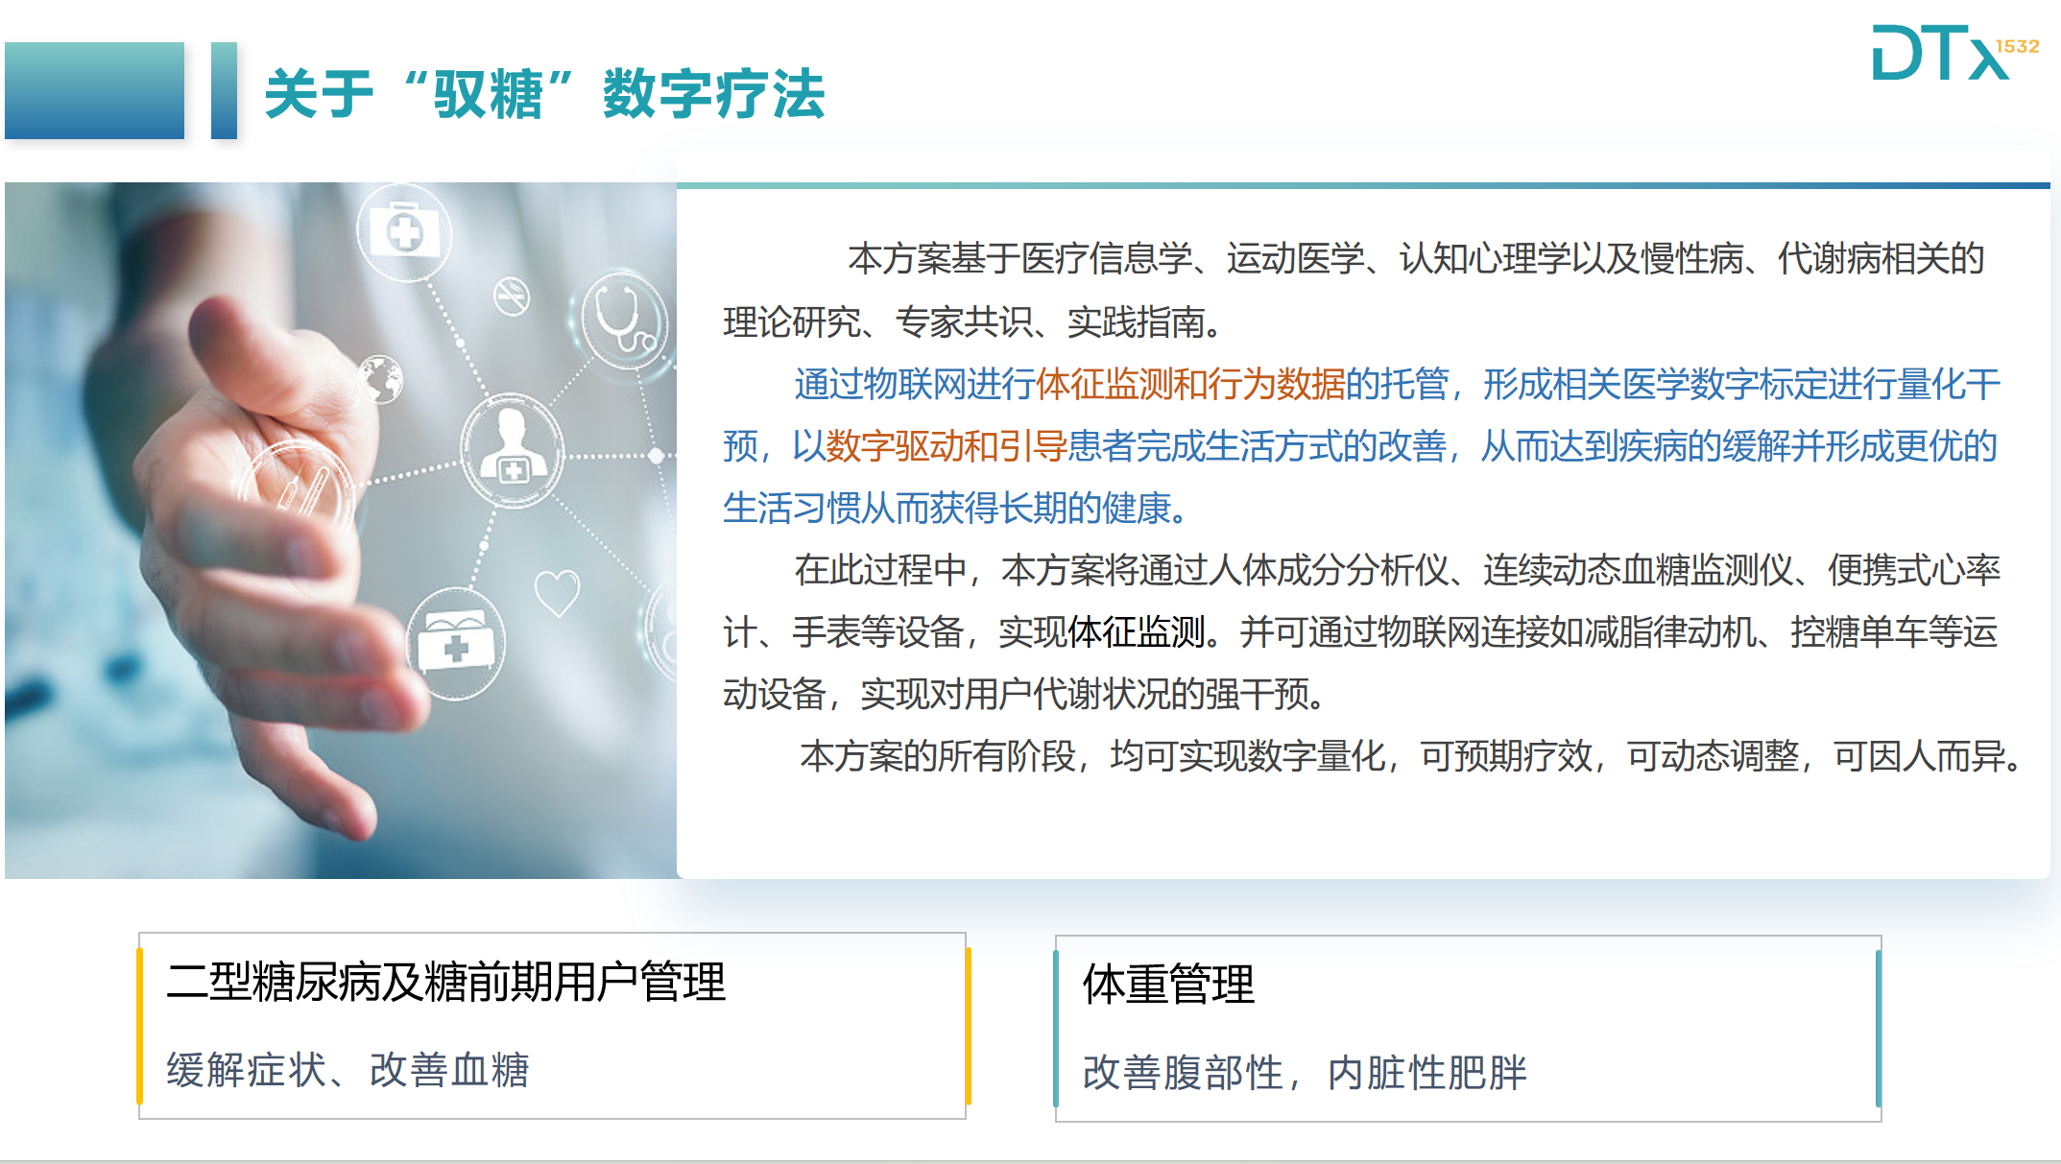Image resolution: width=2061 pixels, height=1164 pixels.
Task: Click the first aid kit icon
Action: point(404,232)
